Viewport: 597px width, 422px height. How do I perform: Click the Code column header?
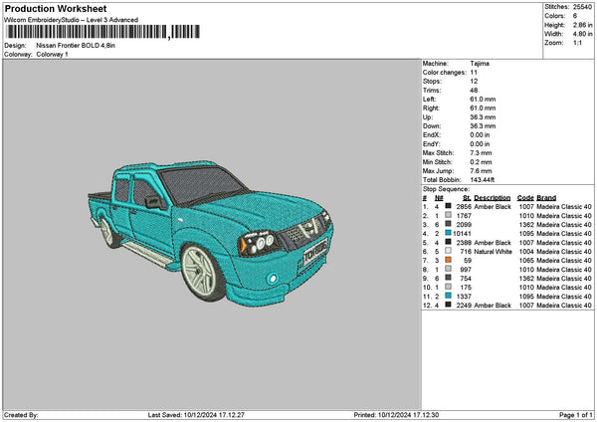pos(525,197)
